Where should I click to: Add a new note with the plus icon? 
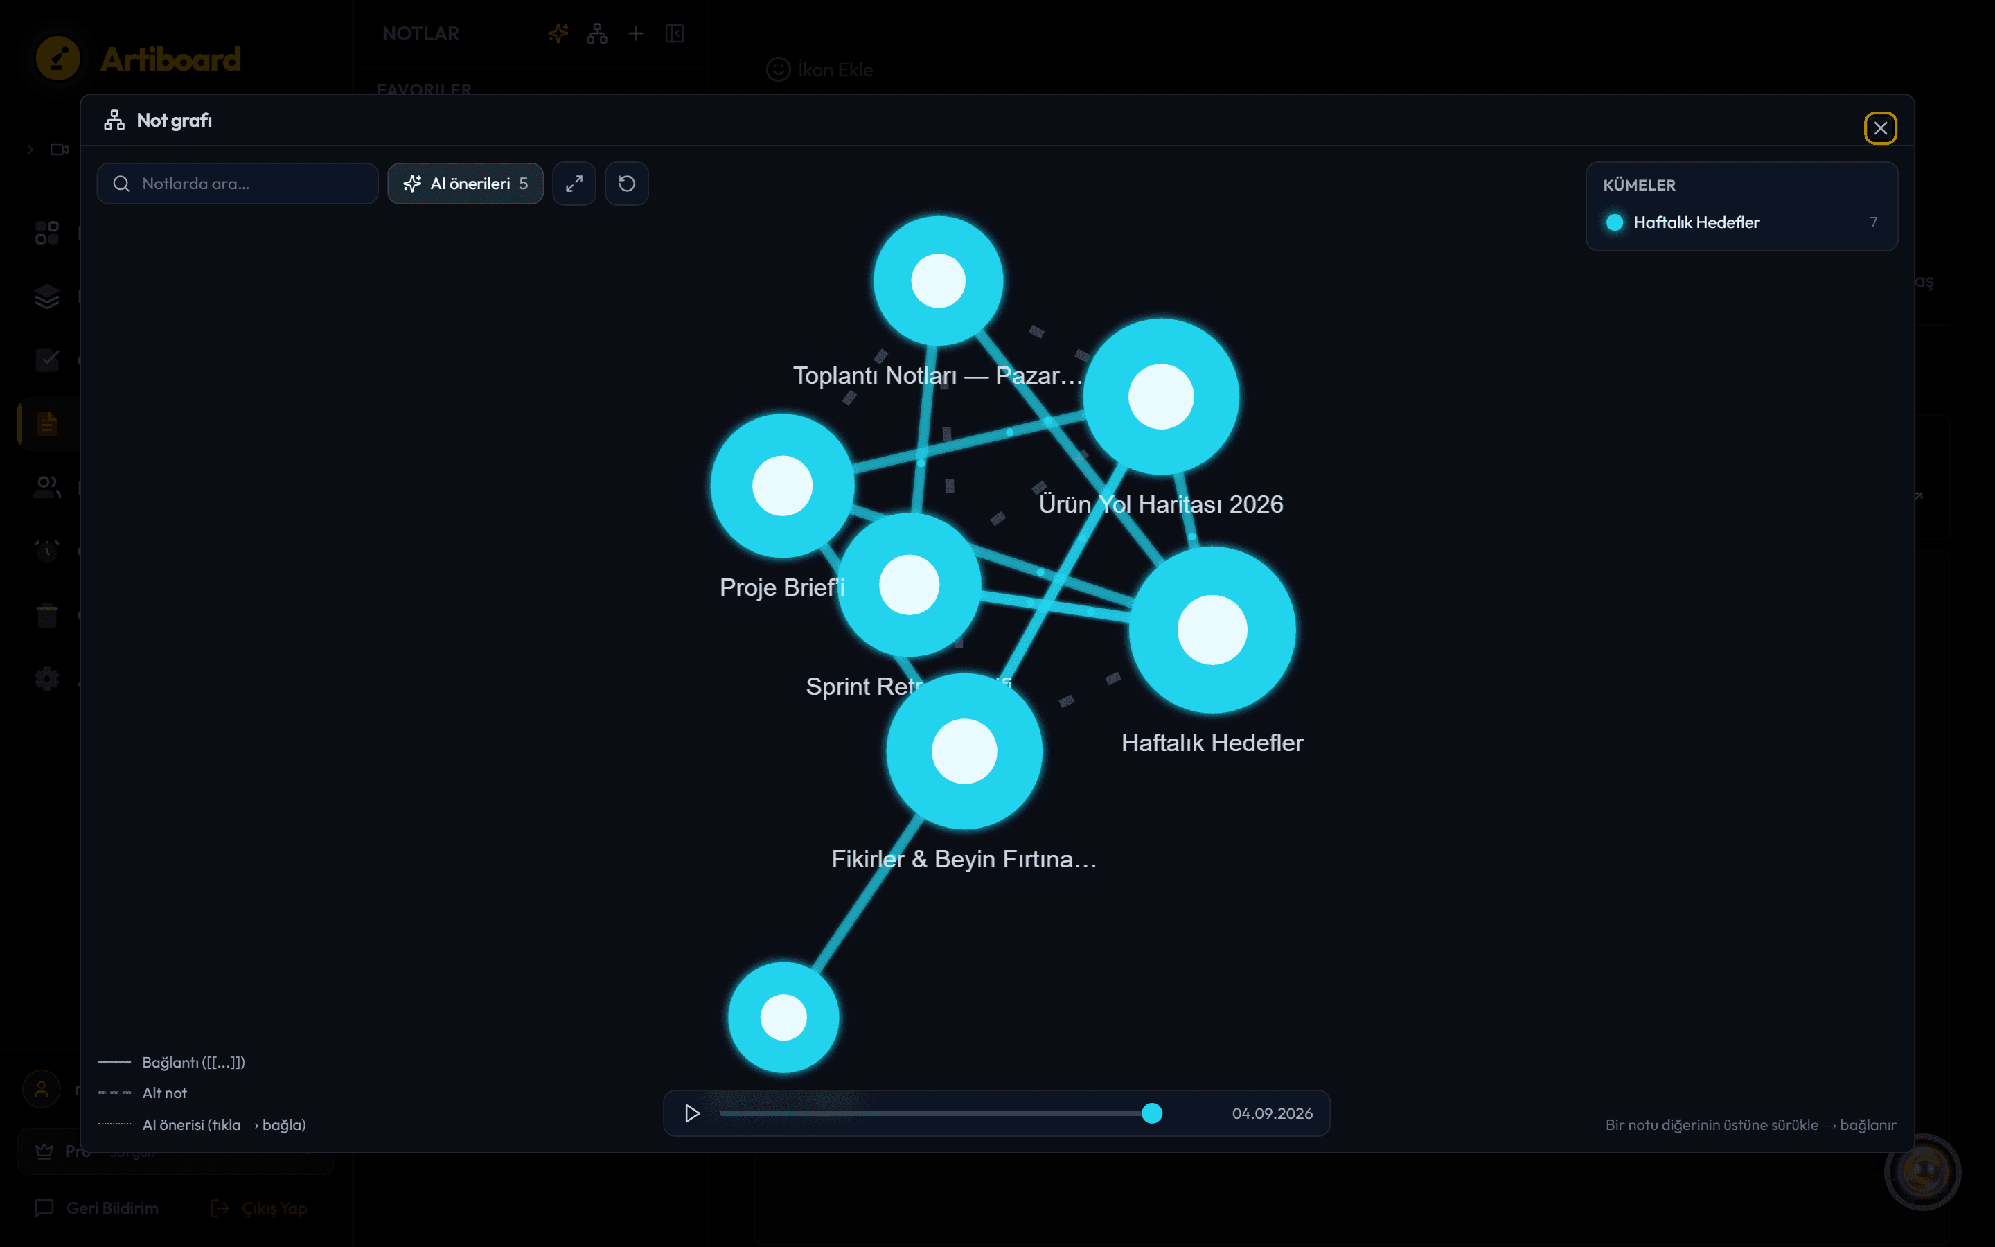click(636, 33)
